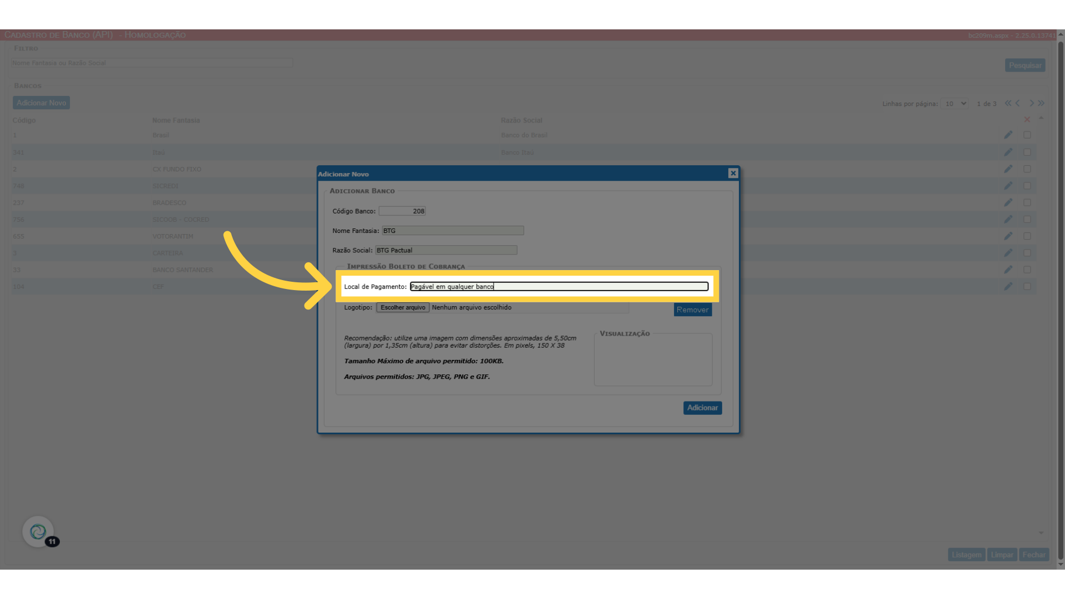Click the sort arrow above the checkbox column
The height and width of the screenshot is (599, 1065).
(x=1041, y=118)
